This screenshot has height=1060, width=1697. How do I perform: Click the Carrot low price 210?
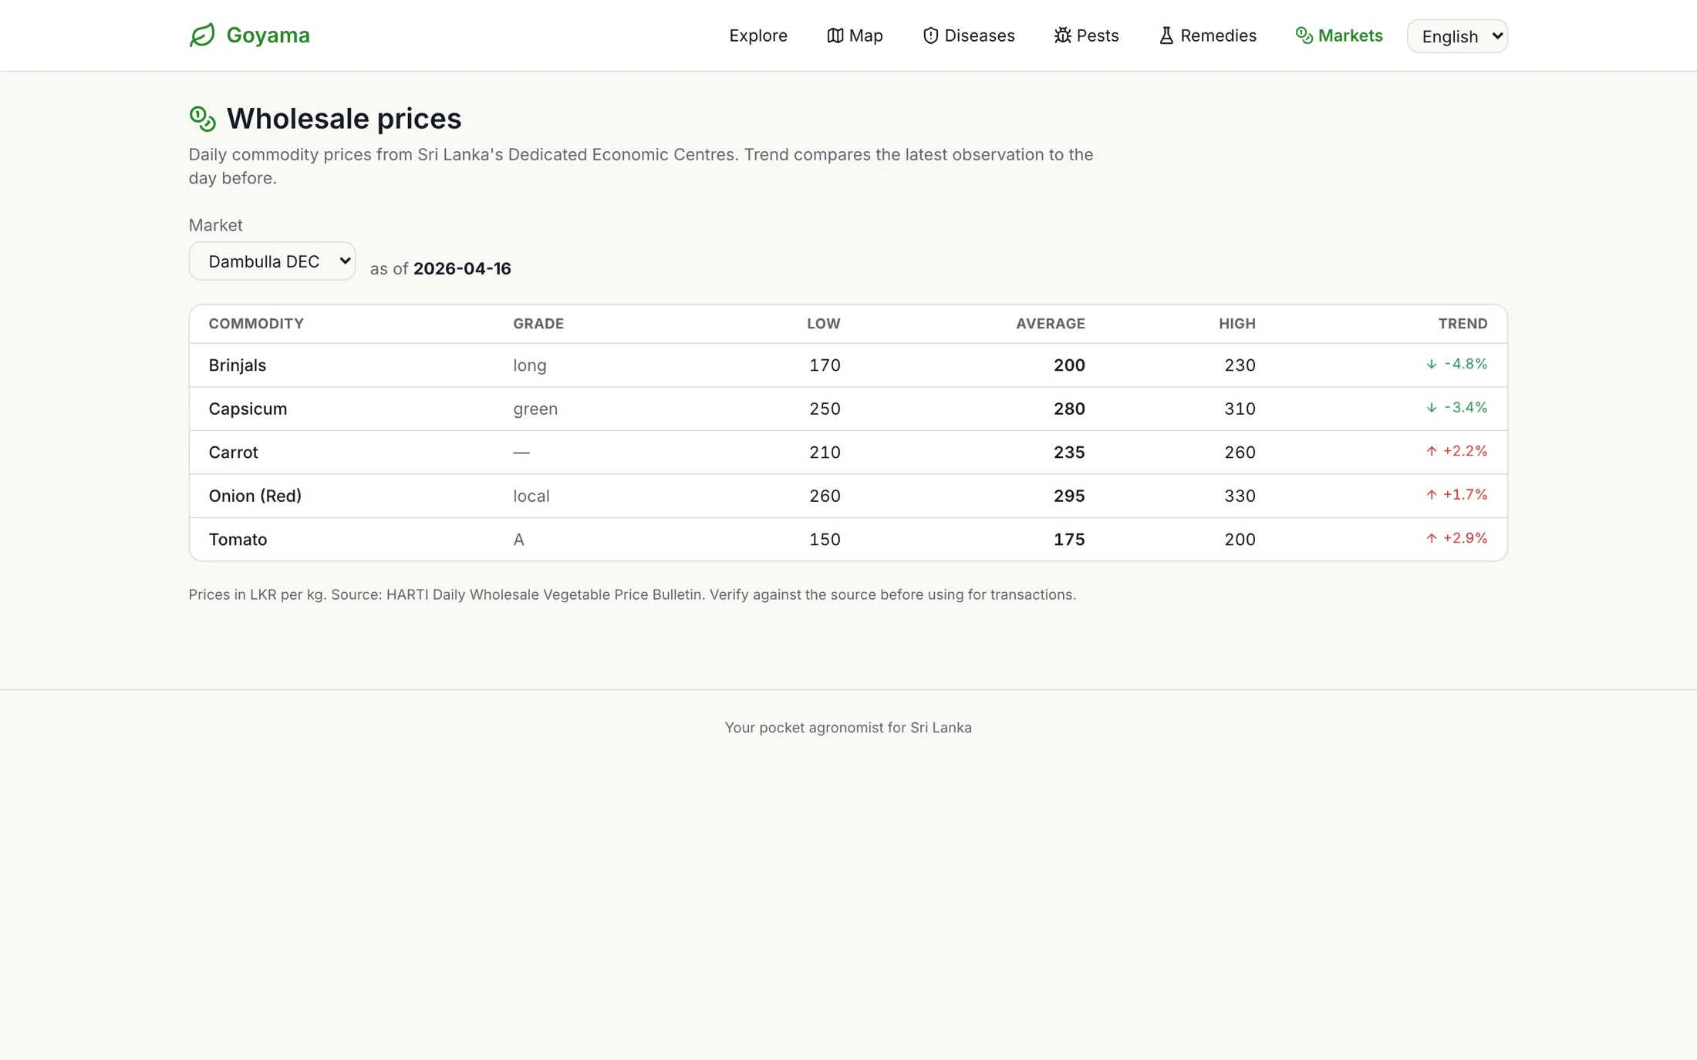[825, 453]
